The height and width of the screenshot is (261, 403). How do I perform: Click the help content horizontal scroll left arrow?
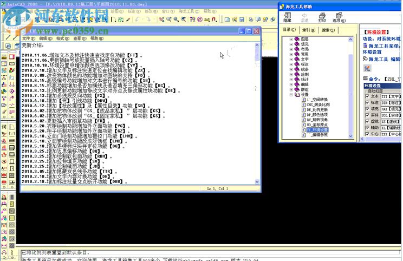click(362, 139)
